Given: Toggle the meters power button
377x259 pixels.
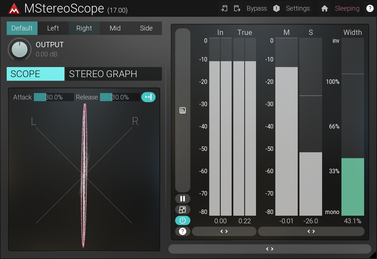Looking at the screenshot, I should [183, 220].
